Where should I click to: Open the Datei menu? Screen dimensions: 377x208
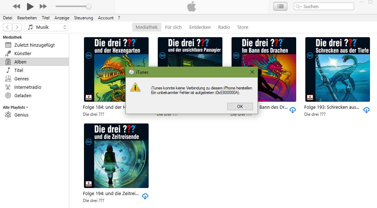pyautogui.click(x=7, y=18)
